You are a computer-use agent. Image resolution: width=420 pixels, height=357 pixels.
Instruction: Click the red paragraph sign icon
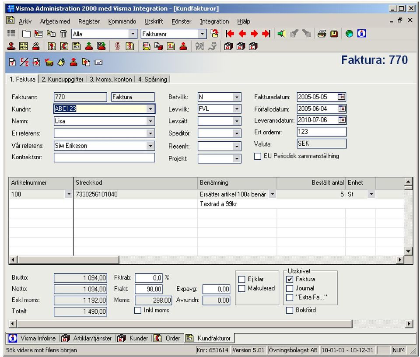tap(117, 46)
